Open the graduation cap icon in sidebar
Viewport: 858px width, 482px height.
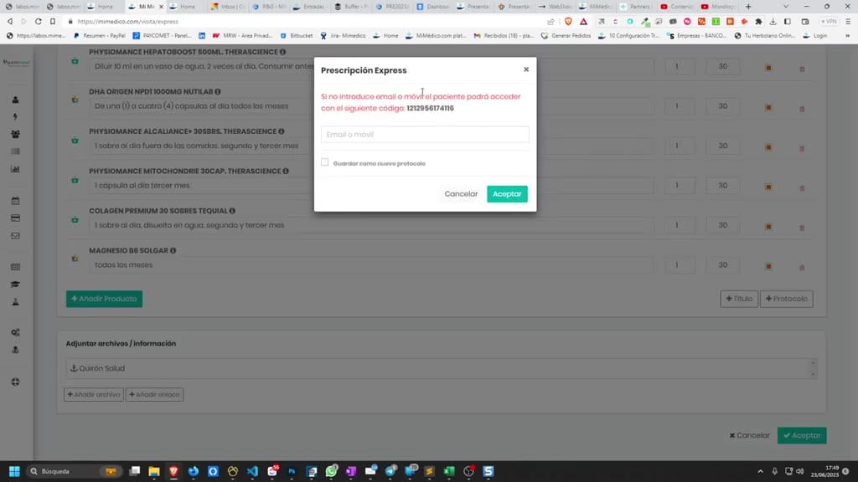point(15,285)
